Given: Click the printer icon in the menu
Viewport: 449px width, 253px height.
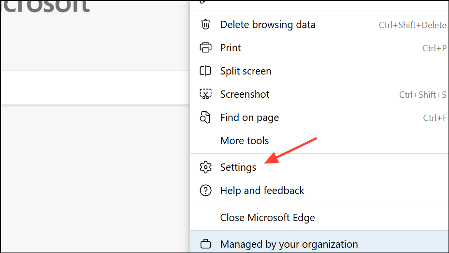Looking at the screenshot, I should [x=205, y=48].
